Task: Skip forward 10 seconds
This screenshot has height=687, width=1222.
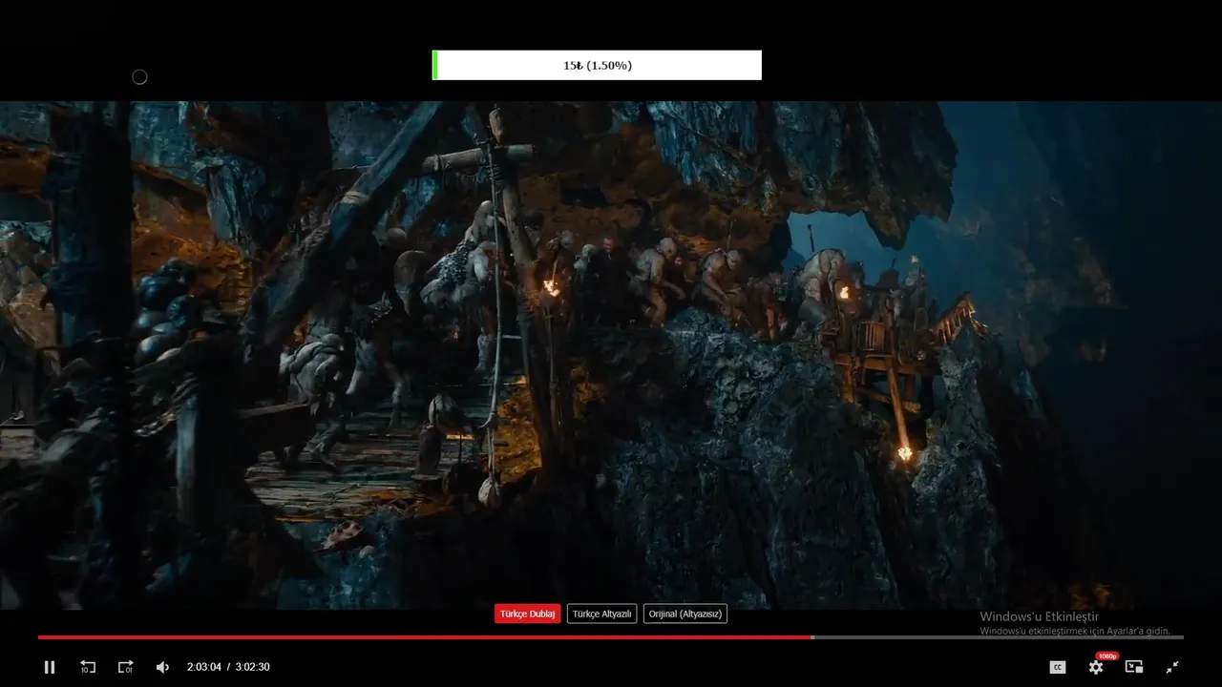Action: tap(125, 667)
